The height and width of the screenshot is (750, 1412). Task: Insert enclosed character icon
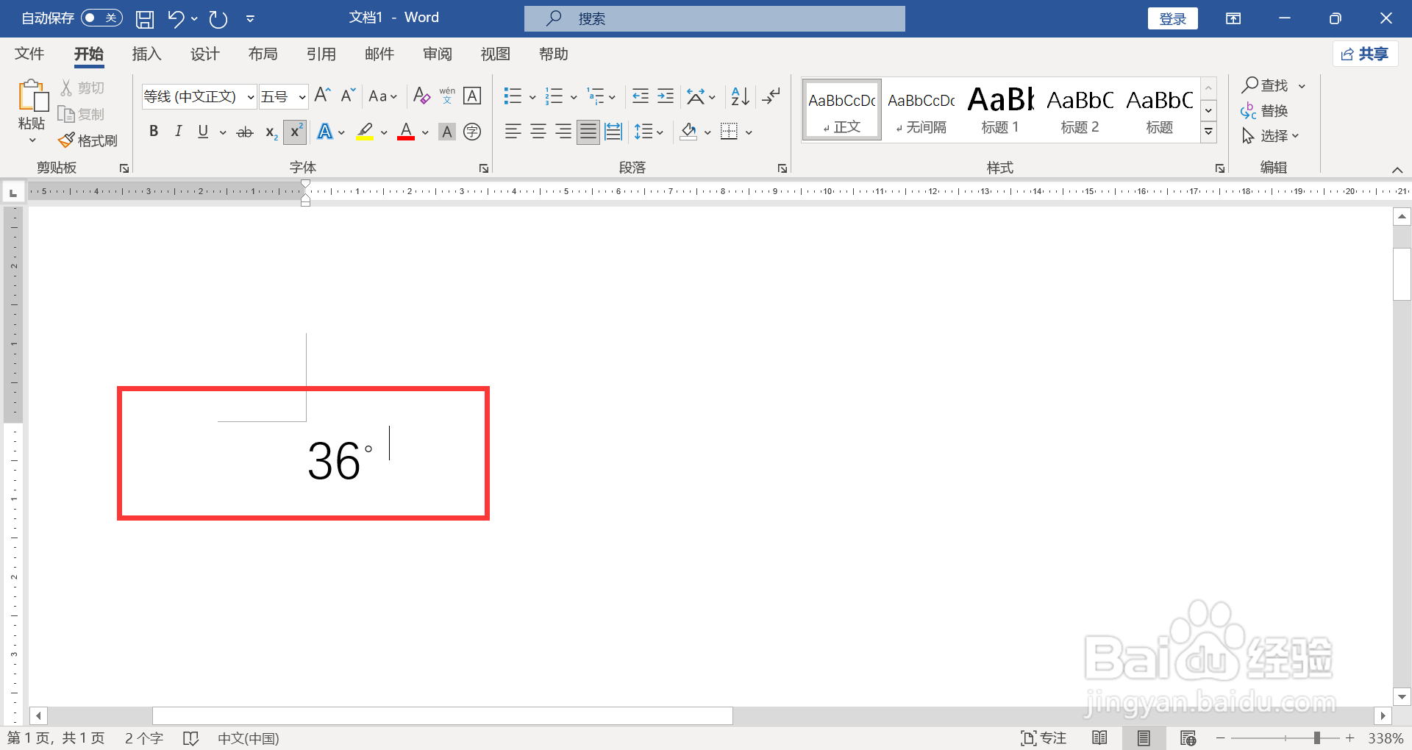click(x=472, y=132)
